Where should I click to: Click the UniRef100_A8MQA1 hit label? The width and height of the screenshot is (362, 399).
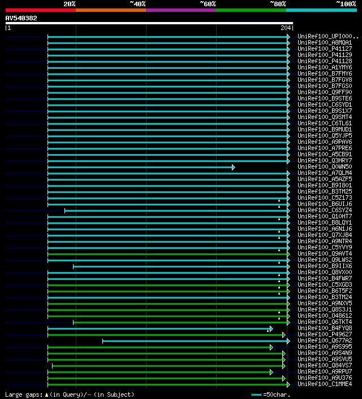pos(325,42)
